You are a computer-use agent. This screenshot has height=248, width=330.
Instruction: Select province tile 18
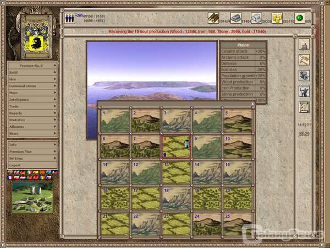177,198
